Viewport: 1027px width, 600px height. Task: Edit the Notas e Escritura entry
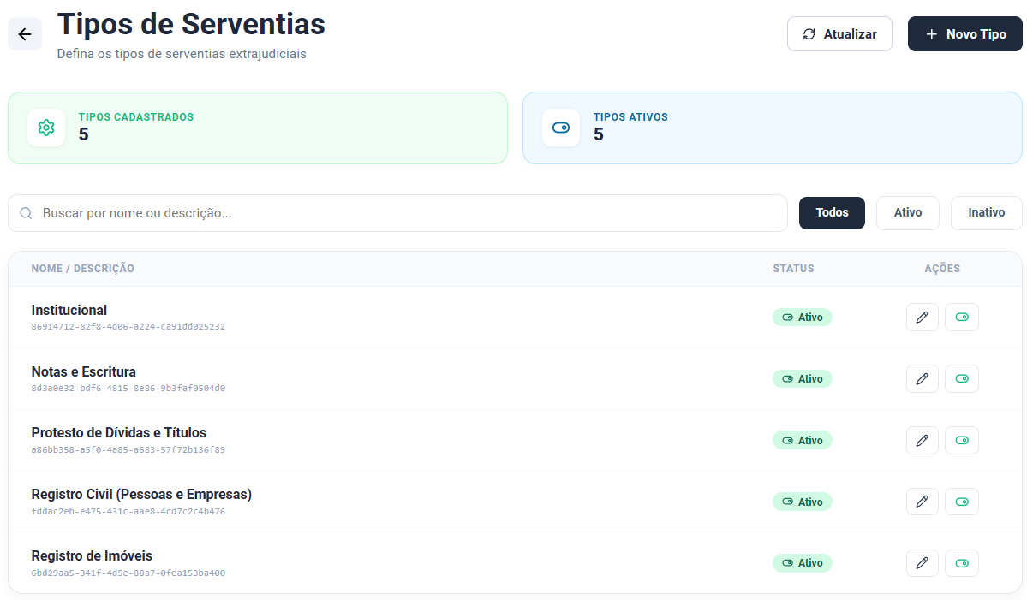pyautogui.click(x=923, y=379)
